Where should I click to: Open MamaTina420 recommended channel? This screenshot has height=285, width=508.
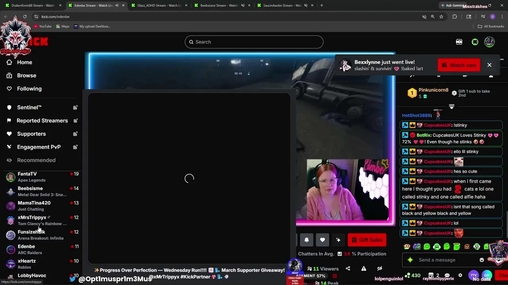pyautogui.click(x=42, y=206)
